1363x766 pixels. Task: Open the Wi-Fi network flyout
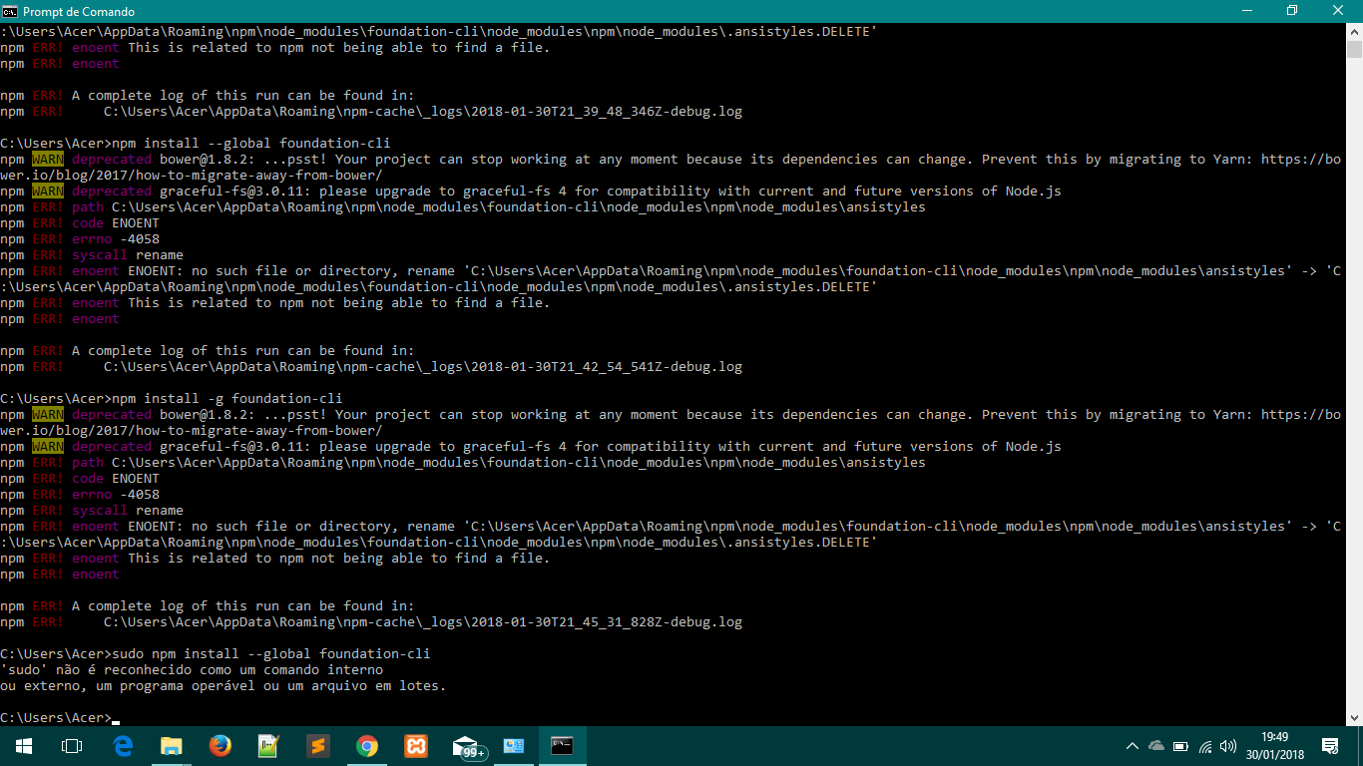point(1205,746)
